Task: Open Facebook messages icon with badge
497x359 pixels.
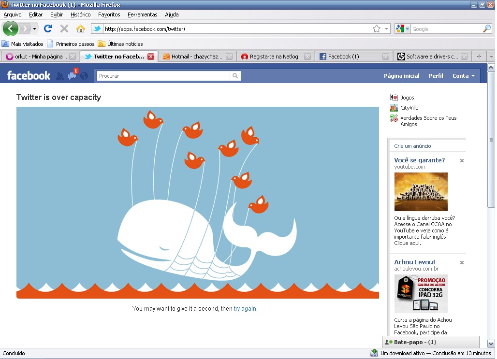Action: (x=72, y=75)
